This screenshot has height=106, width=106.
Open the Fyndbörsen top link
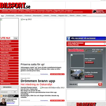tap(69, 11)
